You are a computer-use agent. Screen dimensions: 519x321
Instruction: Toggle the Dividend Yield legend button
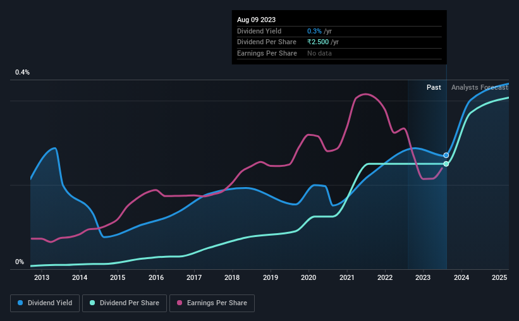coord(45,303)
